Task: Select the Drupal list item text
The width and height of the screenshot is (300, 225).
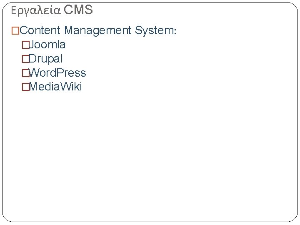Action: point(46,59)
